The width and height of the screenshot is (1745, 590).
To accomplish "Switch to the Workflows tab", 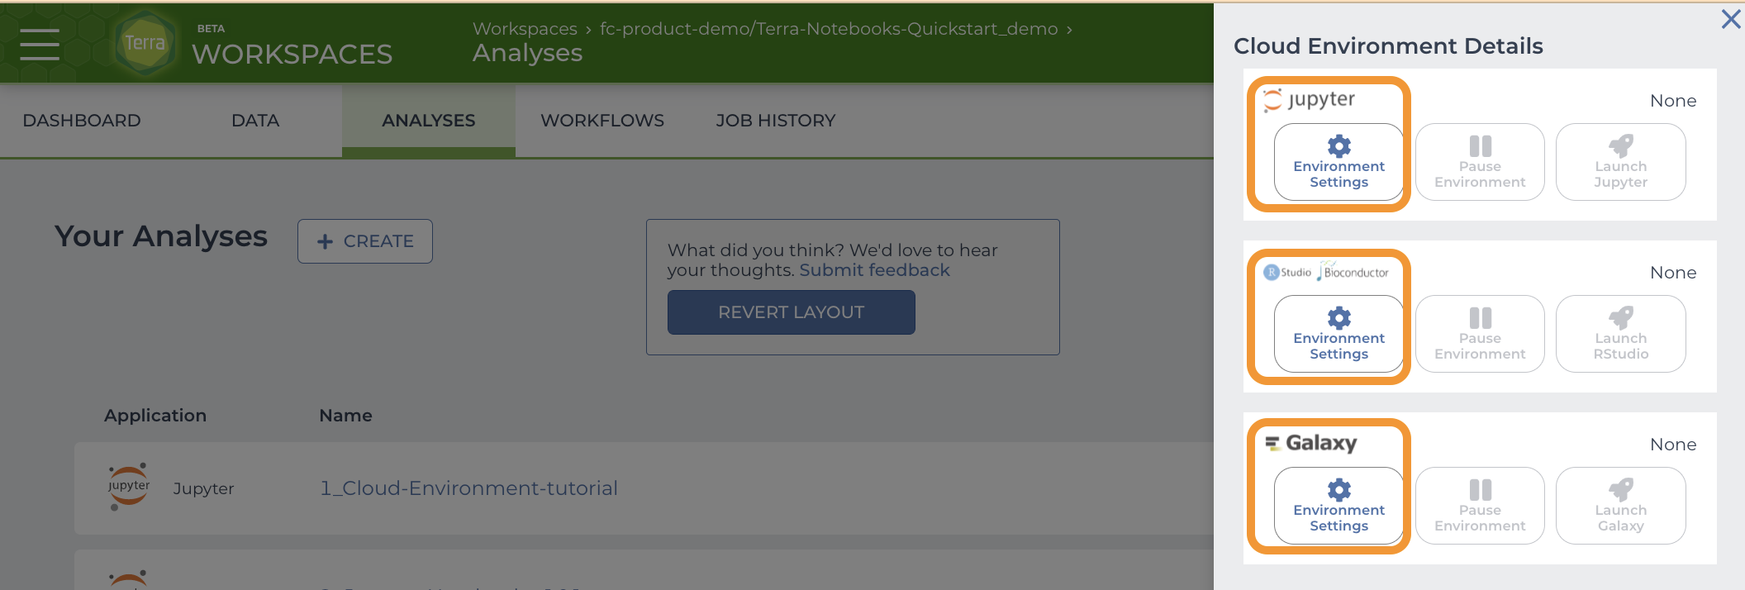I will click(602, 121).
